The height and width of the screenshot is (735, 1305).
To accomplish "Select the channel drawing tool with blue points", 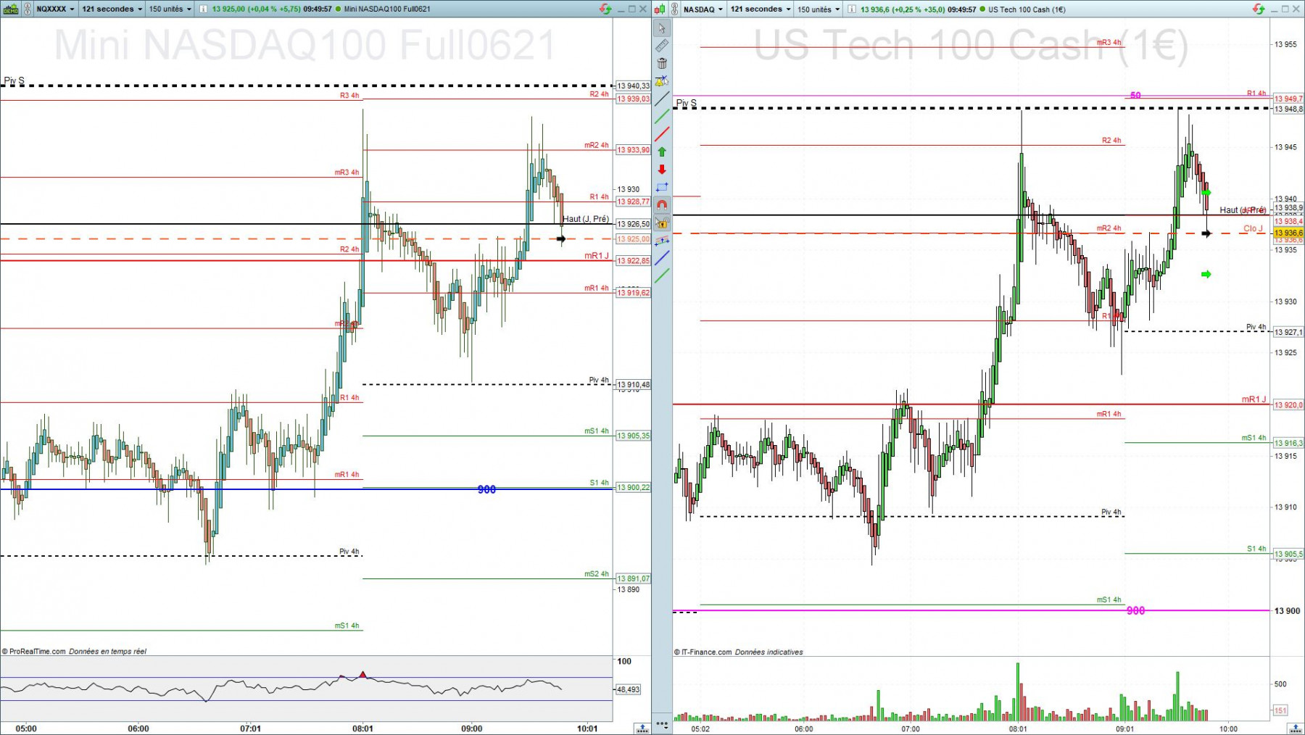I will 661,240.
